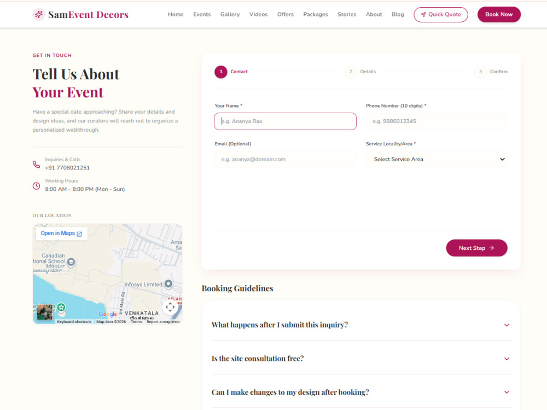Image resolution: width=547 pixels, height=410 pixels.
Task: Click the map Terms link
Action: click(x=136, y=322)
